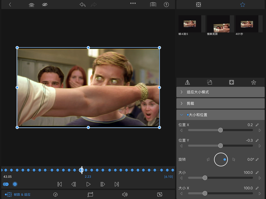Step forward one frame
Screen dimensions: 266x199
(x=103, y=184)
